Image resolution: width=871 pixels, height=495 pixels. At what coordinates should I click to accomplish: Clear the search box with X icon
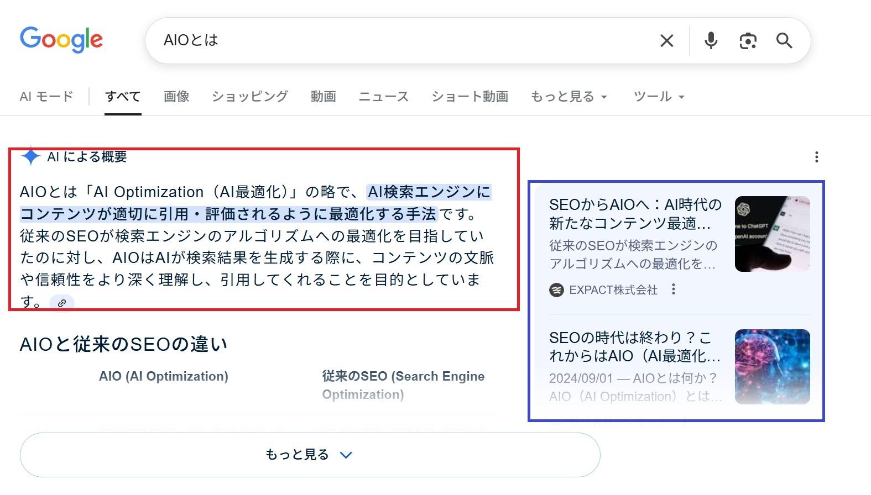tap(666, 41)
